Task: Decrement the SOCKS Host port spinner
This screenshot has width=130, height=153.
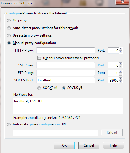Action: [120, 82]
